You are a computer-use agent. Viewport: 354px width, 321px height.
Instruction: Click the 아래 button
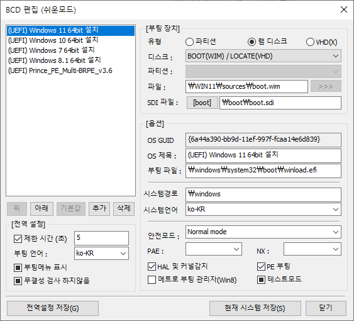41,209
